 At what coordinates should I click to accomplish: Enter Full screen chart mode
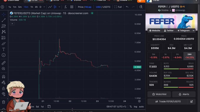[x=118, y=7]
